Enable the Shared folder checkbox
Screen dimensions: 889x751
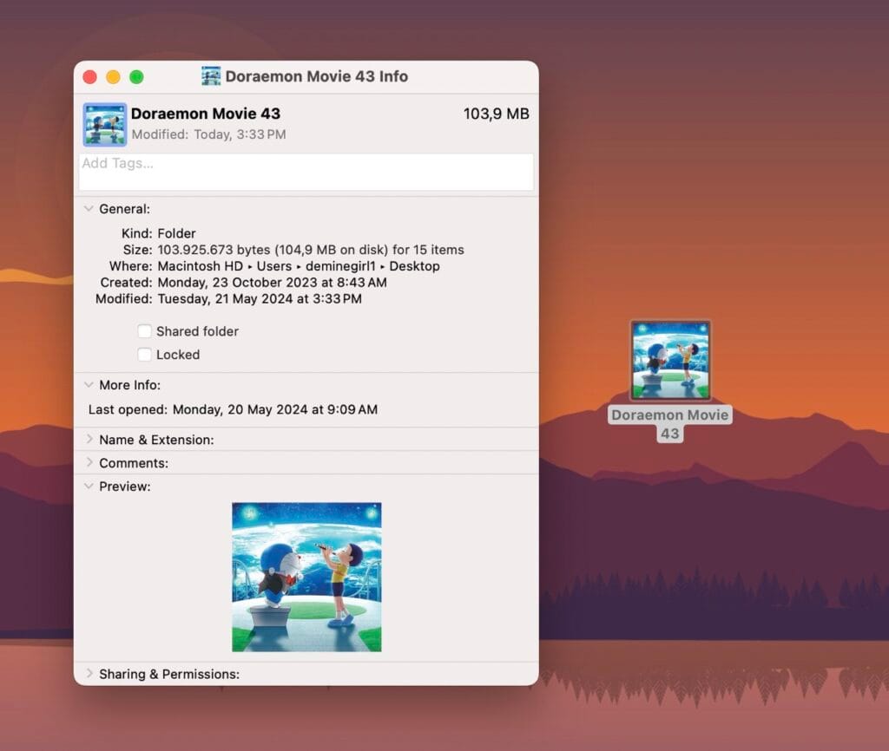click(145, 331)
